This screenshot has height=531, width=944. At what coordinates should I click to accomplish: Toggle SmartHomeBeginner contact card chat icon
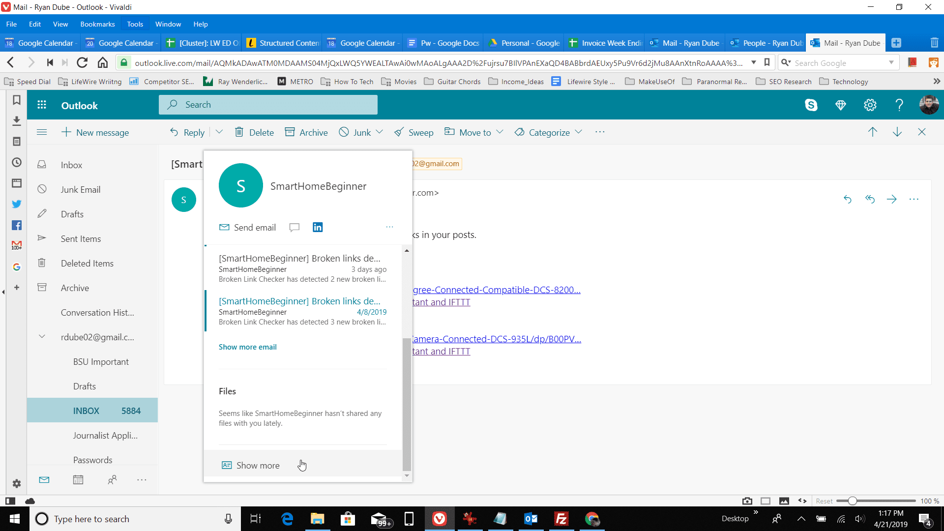(x=295, y=227)
